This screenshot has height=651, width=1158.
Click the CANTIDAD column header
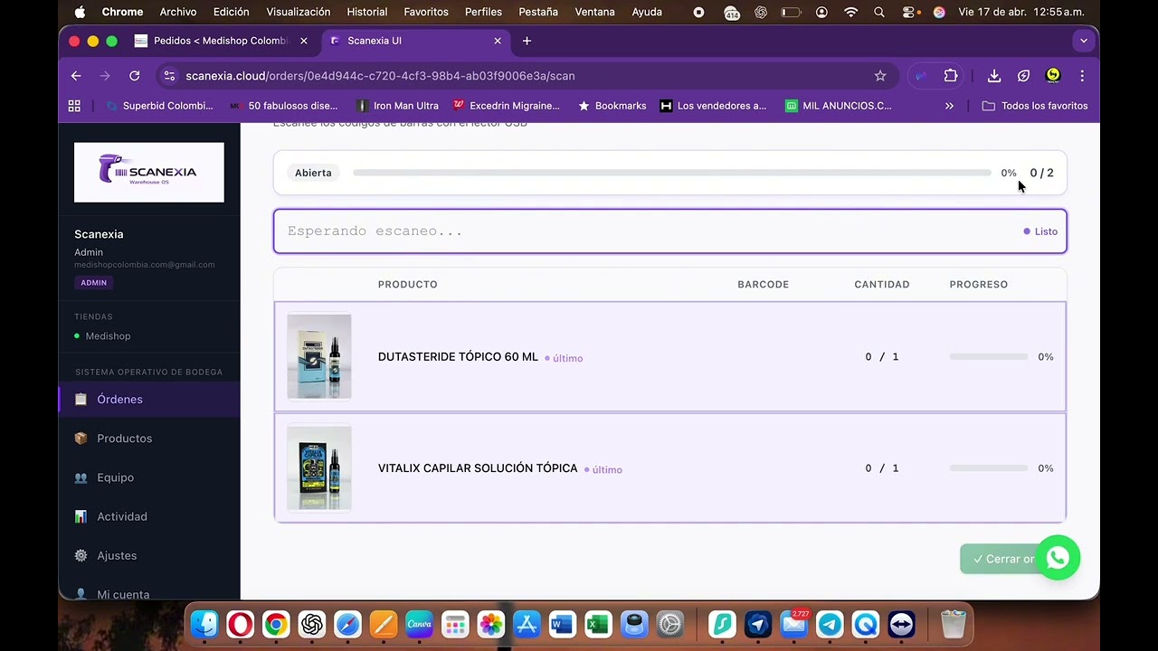coord(882,284)
